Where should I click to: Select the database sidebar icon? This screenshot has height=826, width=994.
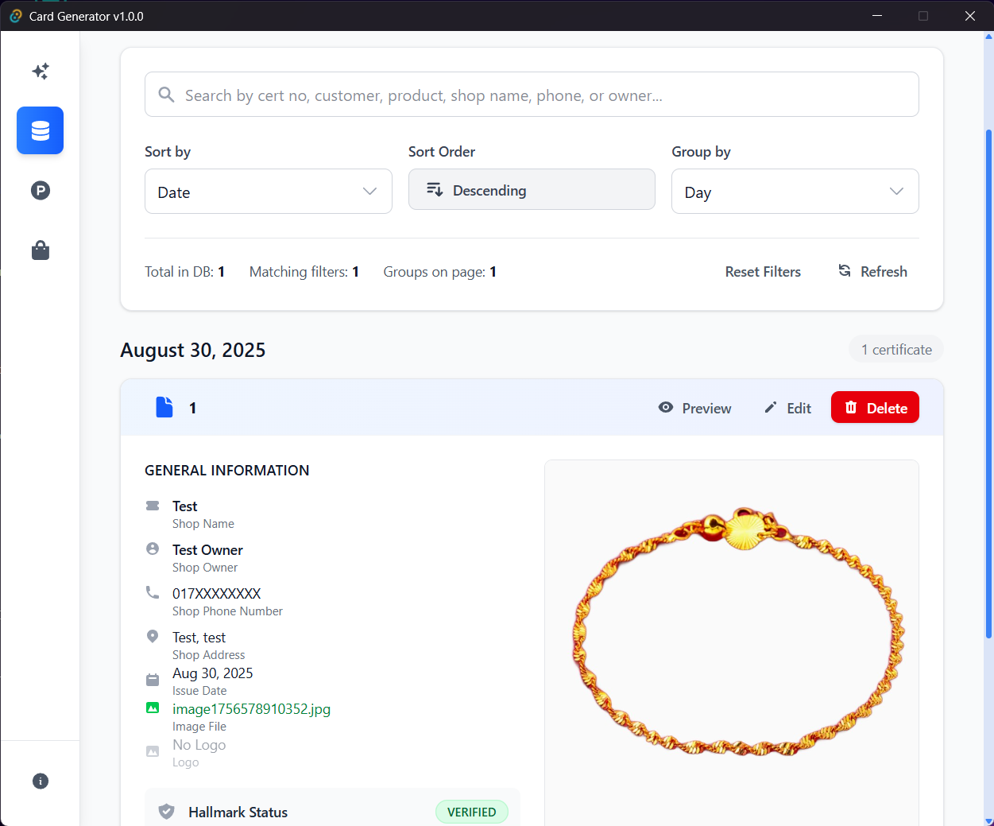[x=41, y=130]
